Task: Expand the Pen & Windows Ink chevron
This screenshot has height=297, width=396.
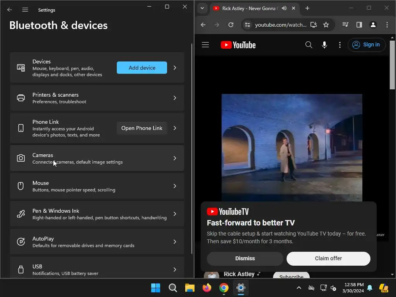Action: [175, 214]
